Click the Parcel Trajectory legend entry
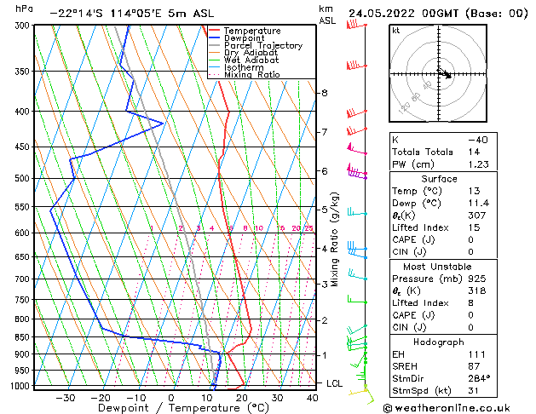 [256, 45]
